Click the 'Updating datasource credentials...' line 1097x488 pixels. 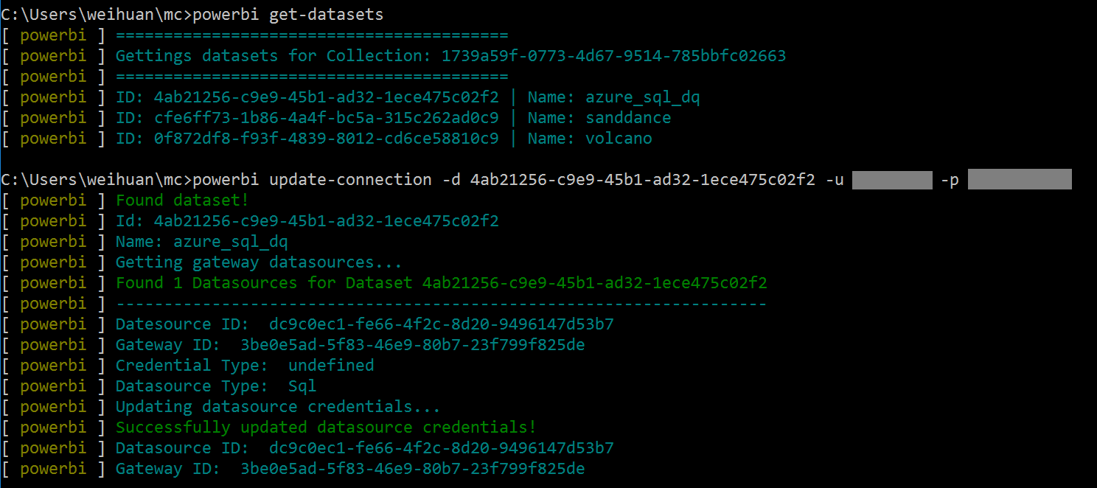278,407
